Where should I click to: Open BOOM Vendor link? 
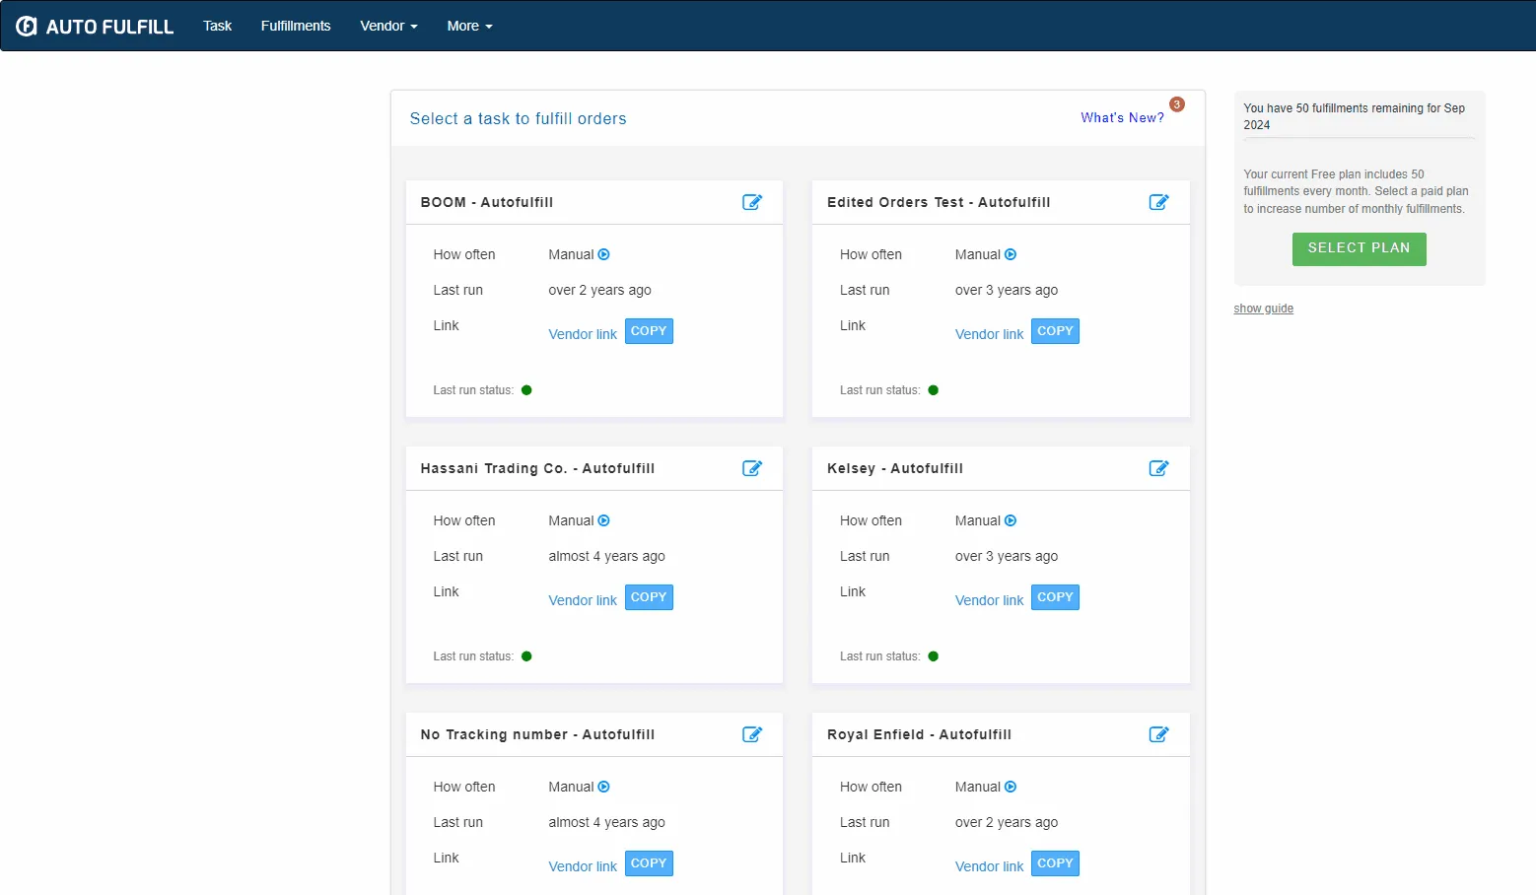(583, 334)
